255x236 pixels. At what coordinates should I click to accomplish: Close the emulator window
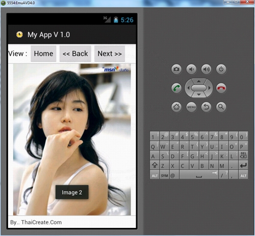coord(247,2)
